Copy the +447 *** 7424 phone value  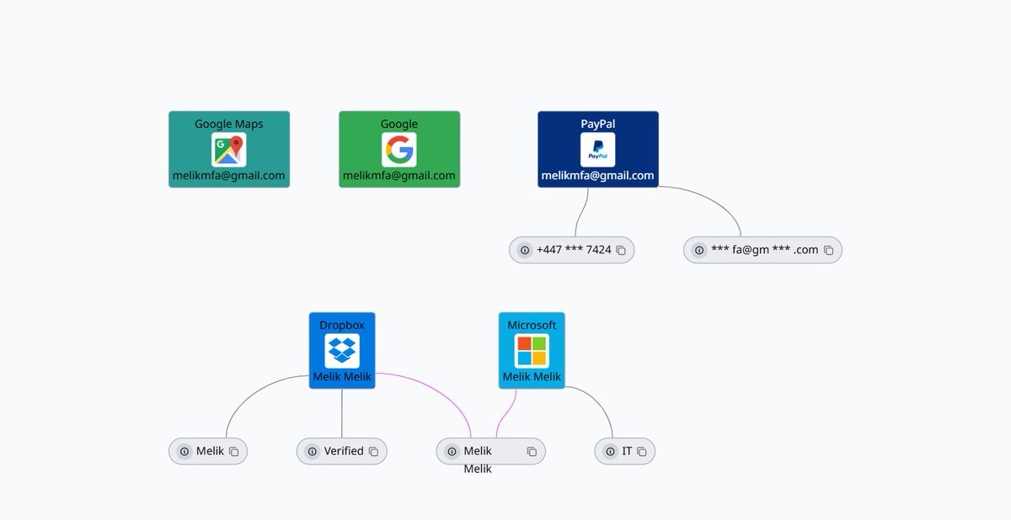[x=621, y=251]
